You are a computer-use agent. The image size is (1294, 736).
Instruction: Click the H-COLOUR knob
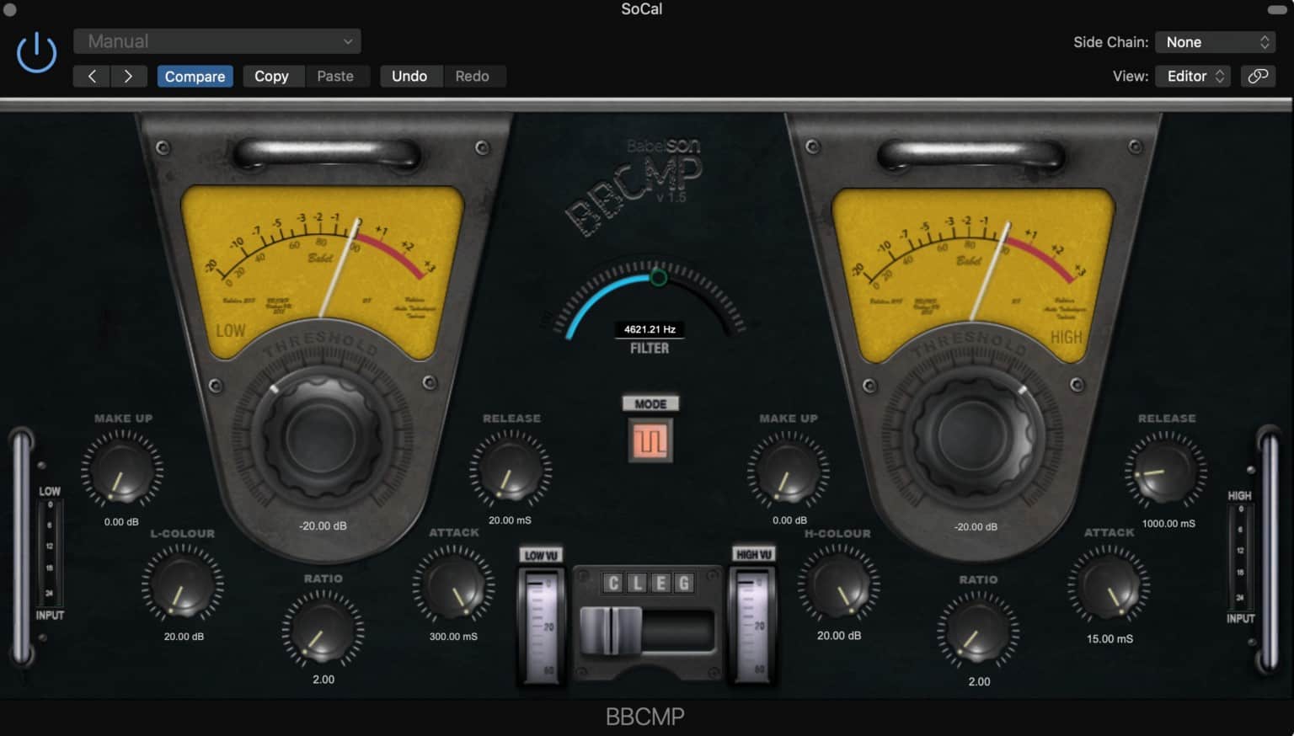pos(838,584)
